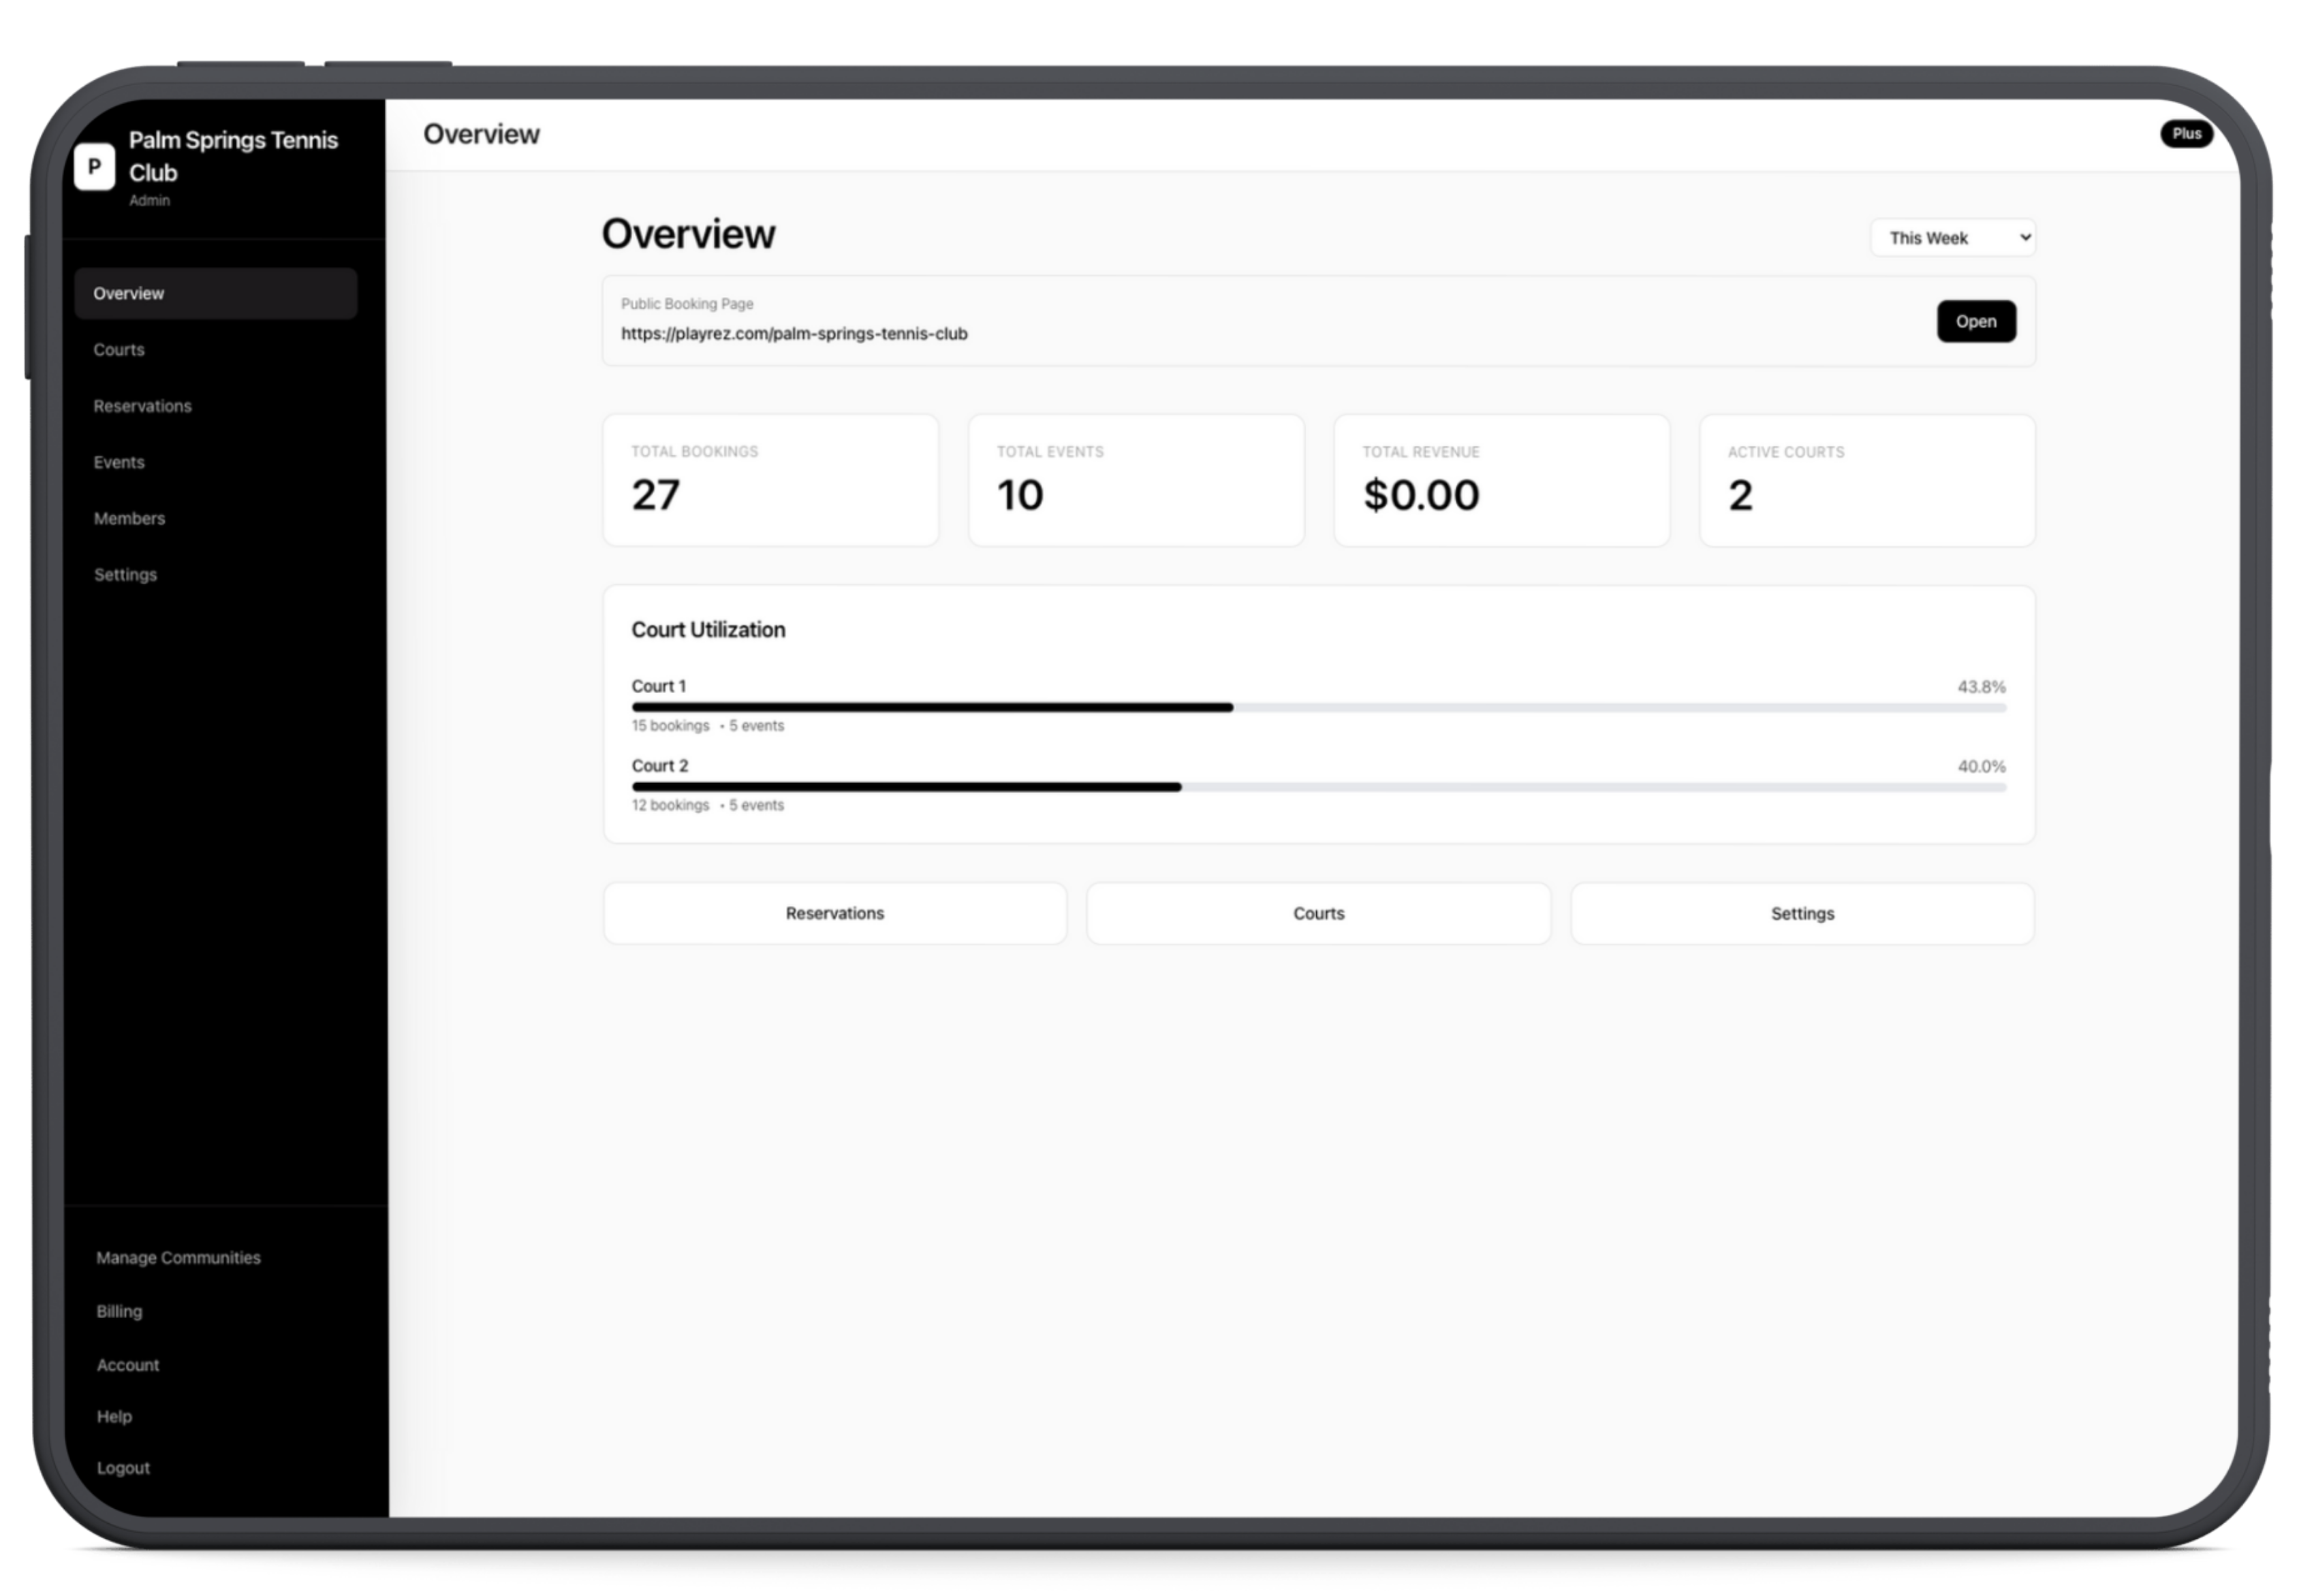This screenshot has width=2299, height=1596.
Task: Open Help from the sidebar
Action: (114, 1416)
